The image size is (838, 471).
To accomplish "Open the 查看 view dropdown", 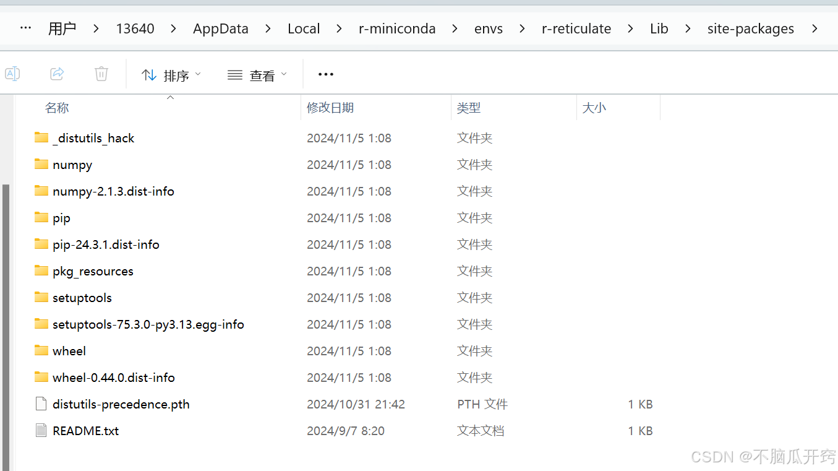I will point(257,75).
